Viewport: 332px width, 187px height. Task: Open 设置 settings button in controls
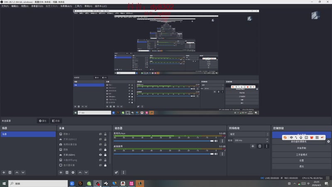301,160
